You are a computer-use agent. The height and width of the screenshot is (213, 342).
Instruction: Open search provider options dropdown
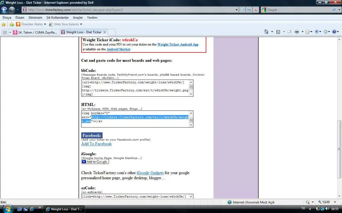(x=339, y=10)
